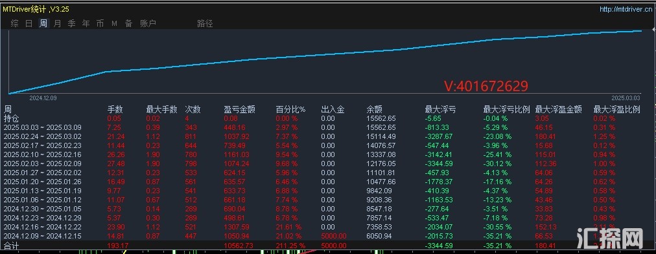The width and height of the screenshot is (656, 254).
Task: Click the 盈亏金额 column header
Action: tap(239, 110)
